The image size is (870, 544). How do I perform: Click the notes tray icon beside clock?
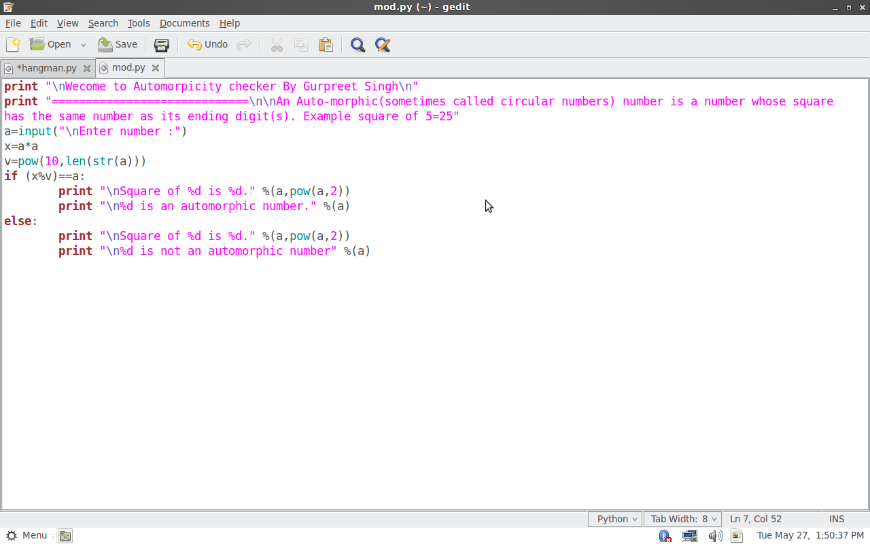click(x=737, y=536)
